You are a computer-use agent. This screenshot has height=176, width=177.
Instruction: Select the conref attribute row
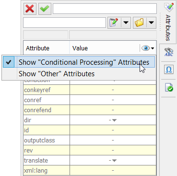click(x=90, y=100)
